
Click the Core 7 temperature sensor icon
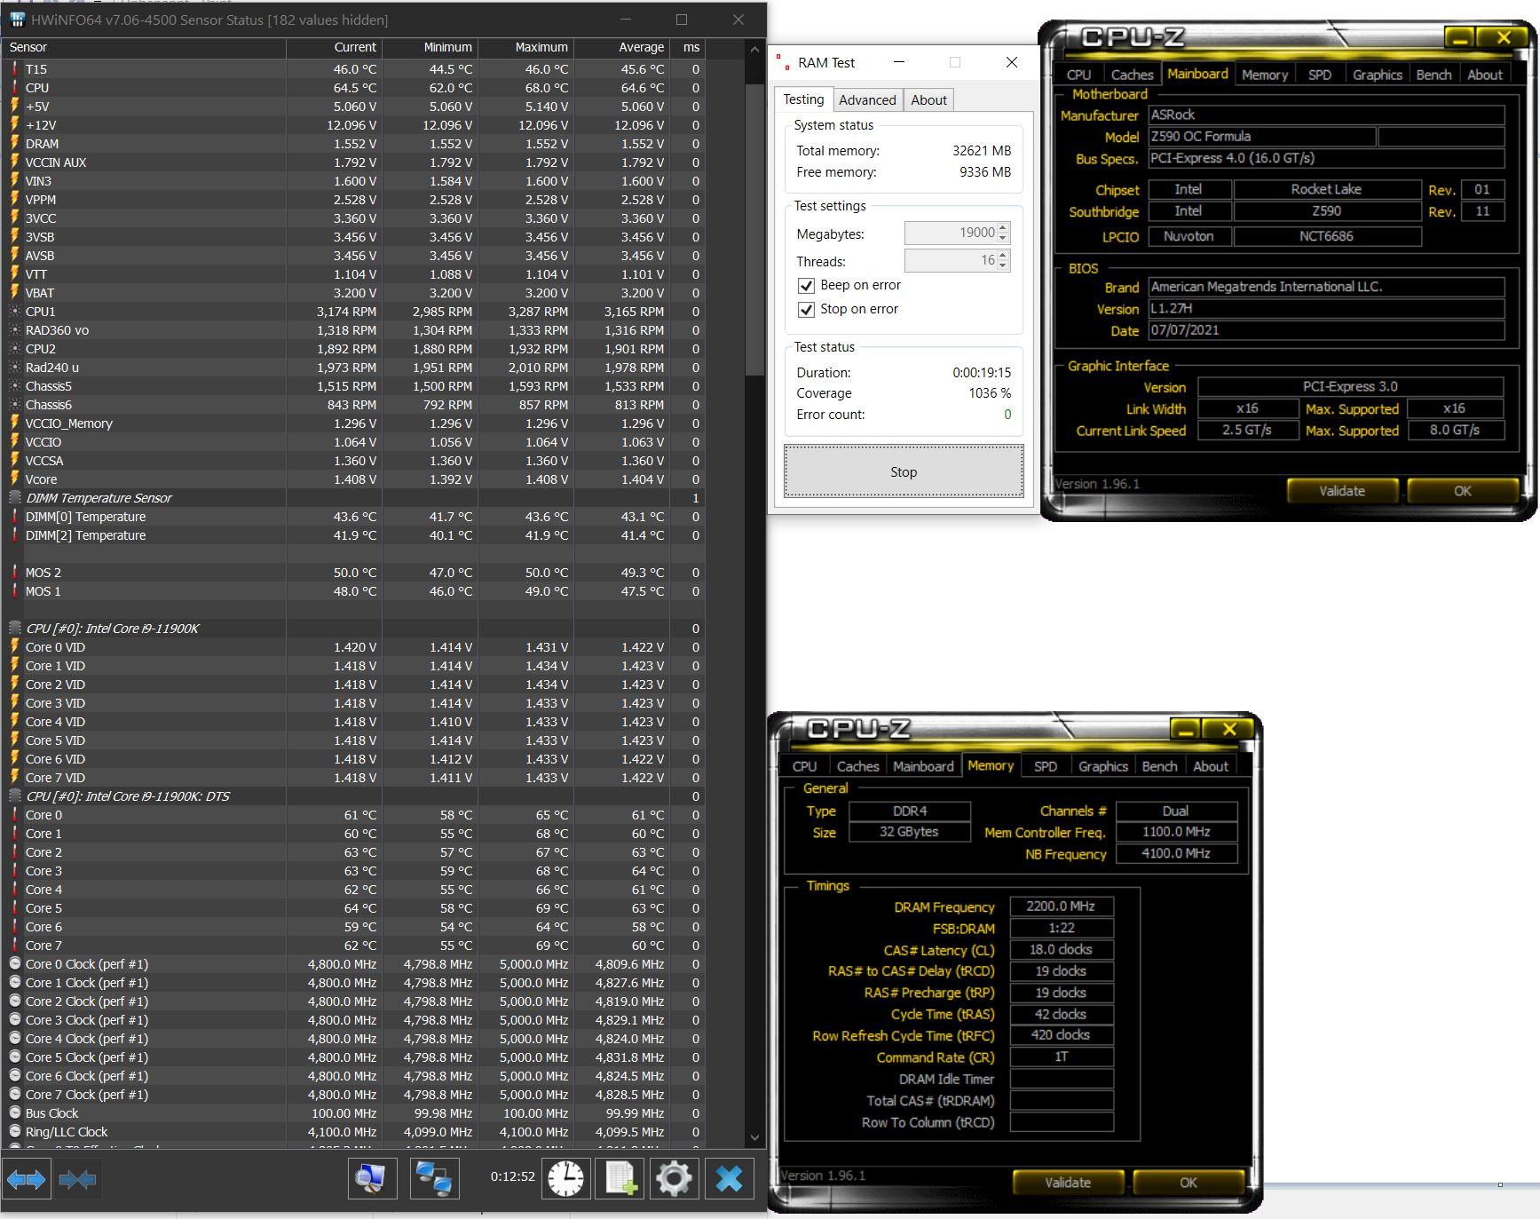pos(15,946)
